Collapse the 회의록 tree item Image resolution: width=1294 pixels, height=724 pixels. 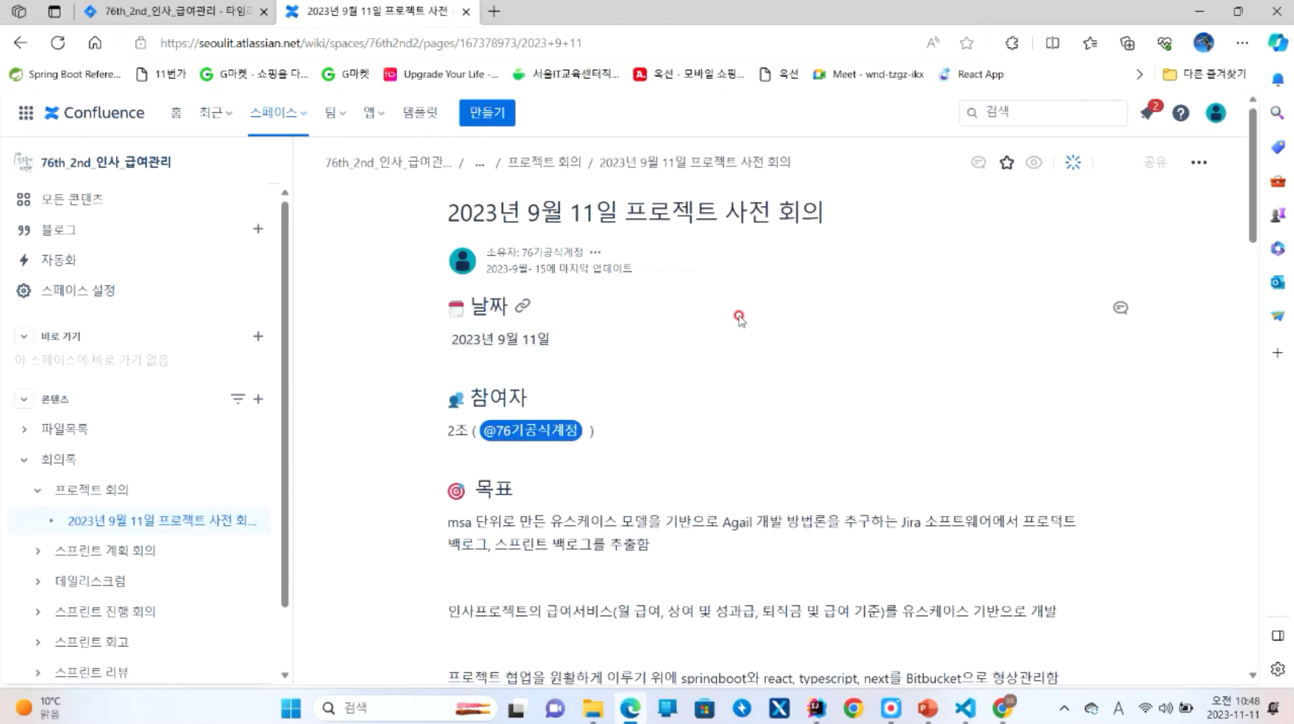[x=24, y=460]
